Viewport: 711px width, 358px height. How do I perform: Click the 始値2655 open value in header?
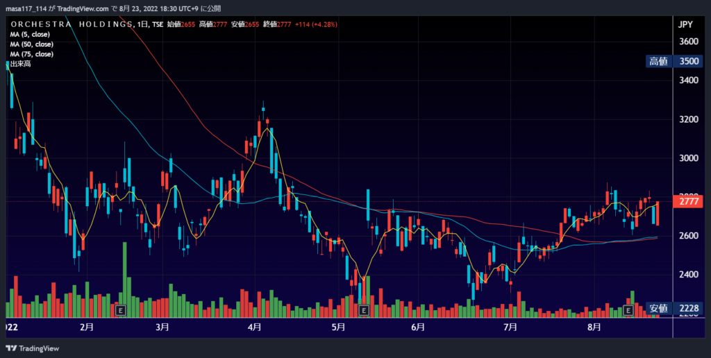tap(181, 24)
